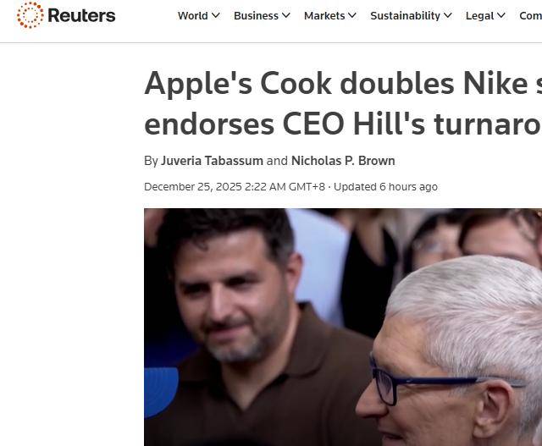Expand the chevron next to World
This screenshot has height=446, width=542.
pos(216,15)
